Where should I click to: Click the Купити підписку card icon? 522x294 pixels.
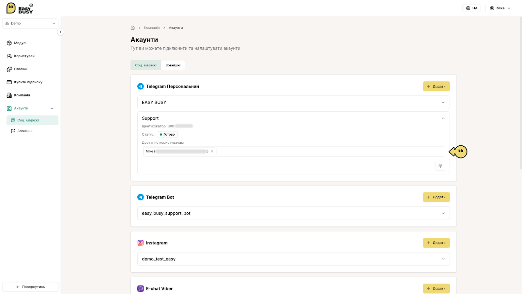(x=9, y=82)
